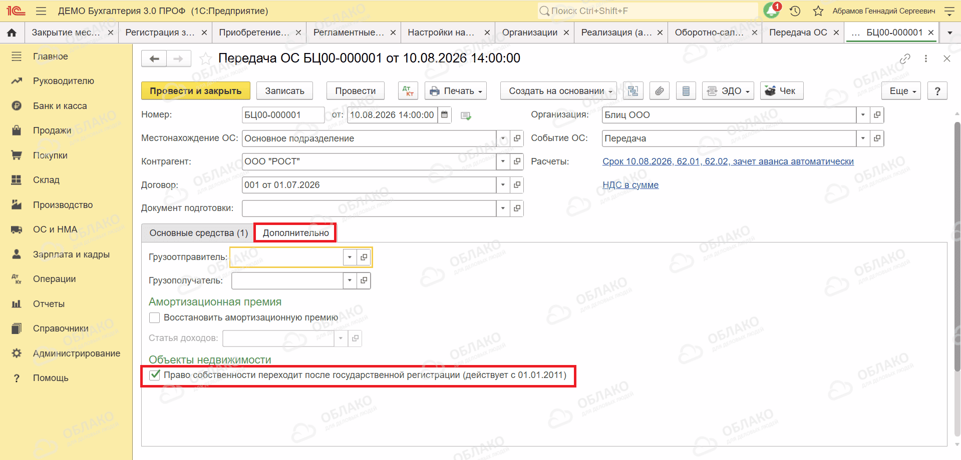961x460 pixels.
Task: Open Банк и касса section
Action: point(60,106)
